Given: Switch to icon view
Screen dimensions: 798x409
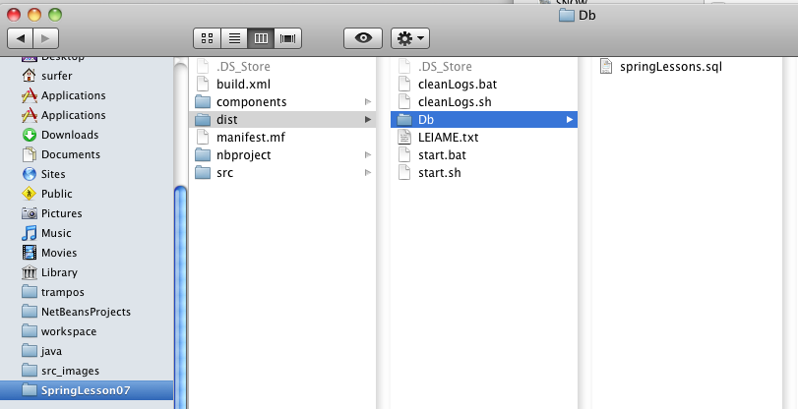Looking at the screenshot, I should (x=208, y=38).
